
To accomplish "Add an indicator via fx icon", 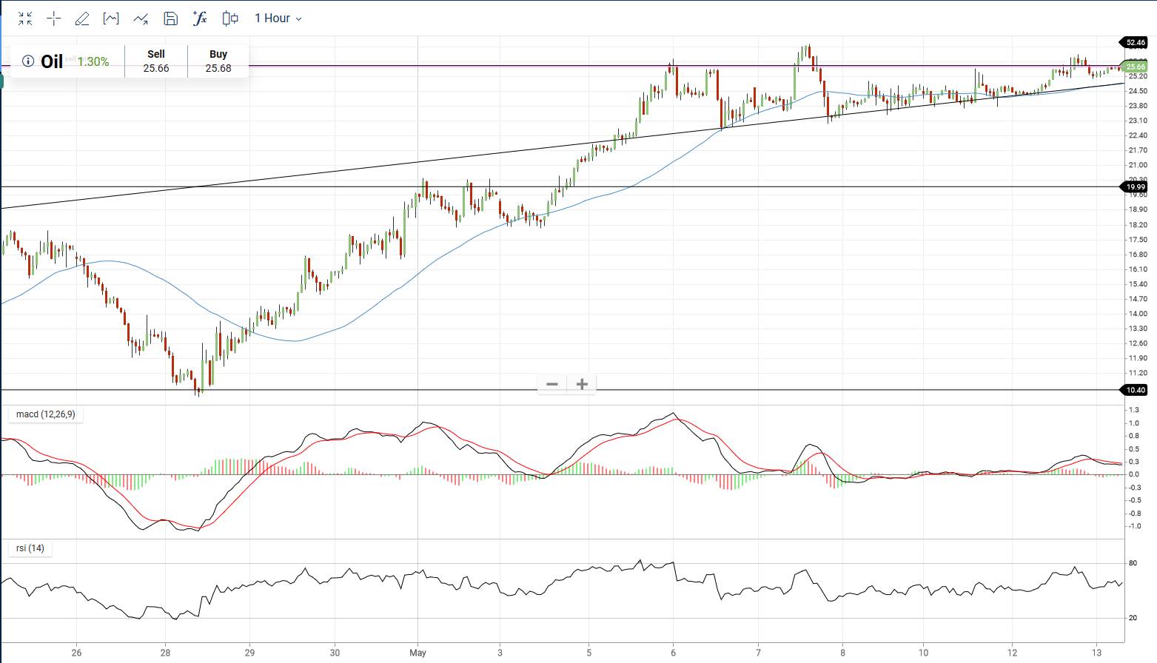I will [x=200, y=18].
